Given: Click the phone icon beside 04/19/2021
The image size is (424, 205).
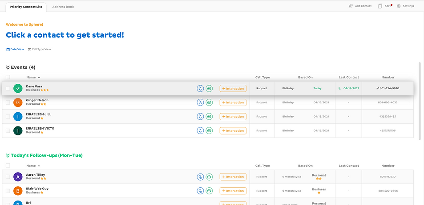Looking at the screenshot, I should [339, 88].
